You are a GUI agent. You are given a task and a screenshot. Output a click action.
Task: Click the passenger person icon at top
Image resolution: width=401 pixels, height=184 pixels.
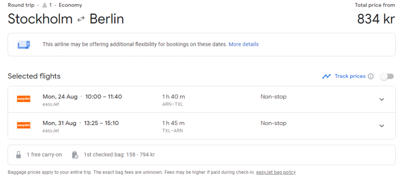coord(45,5)
